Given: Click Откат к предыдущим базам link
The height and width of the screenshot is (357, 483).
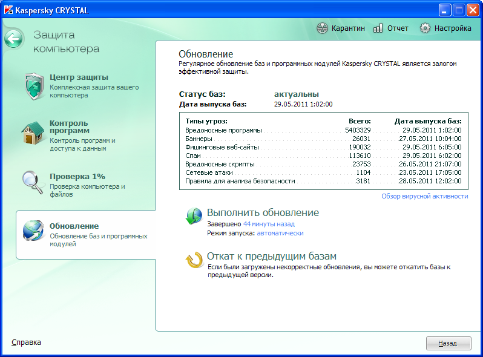Looking at the screenshot, I should pyautogui.click(x=272, y=256).
